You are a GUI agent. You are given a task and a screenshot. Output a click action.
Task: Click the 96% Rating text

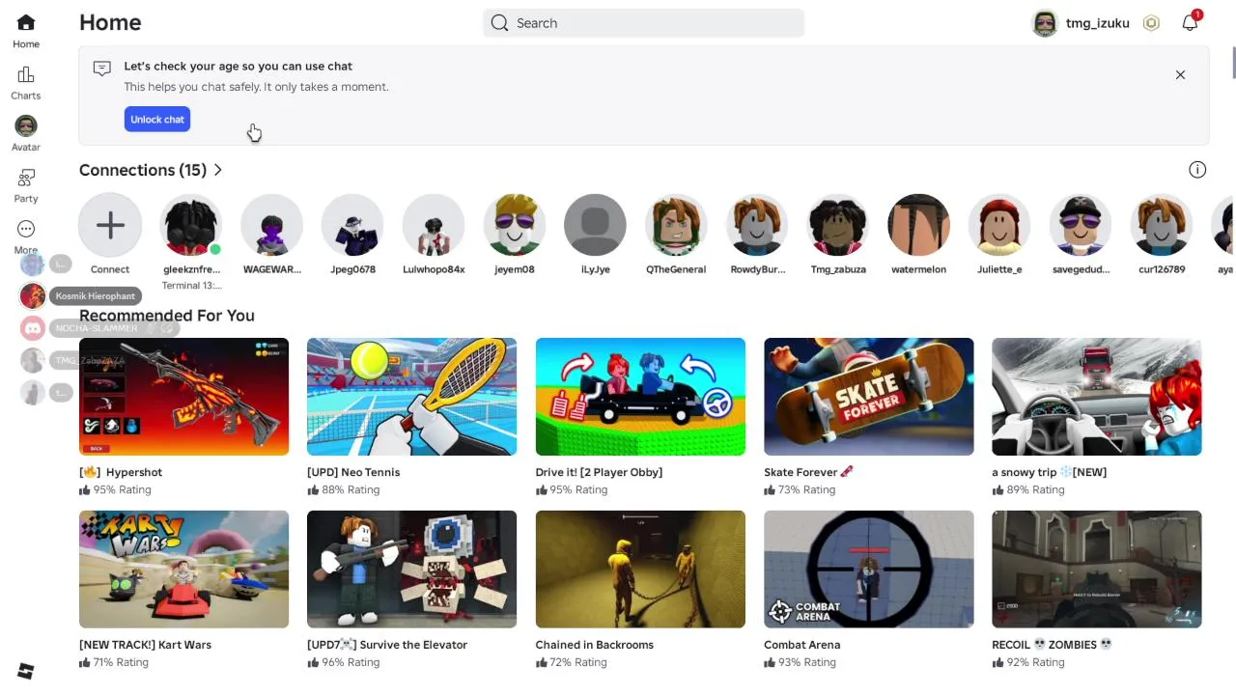(351, 662)
